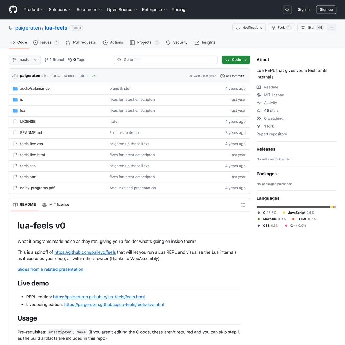Expand the Open Source menu
This screenshot has height=345, width=345.
point(122,10)
